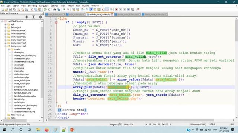Click the Copy toolbar icon
The image size is (238, 133).
coord(36,9)
